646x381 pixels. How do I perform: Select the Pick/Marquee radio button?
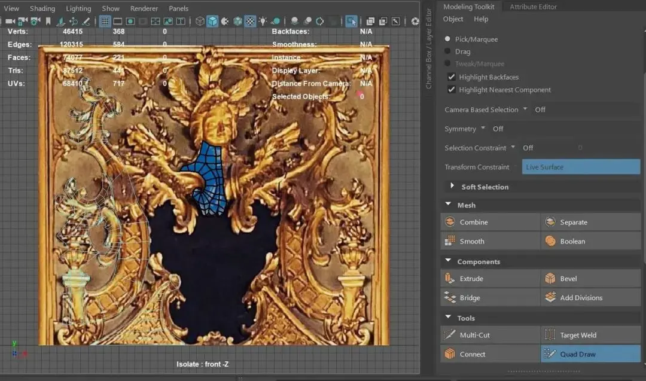pos(447,39)
